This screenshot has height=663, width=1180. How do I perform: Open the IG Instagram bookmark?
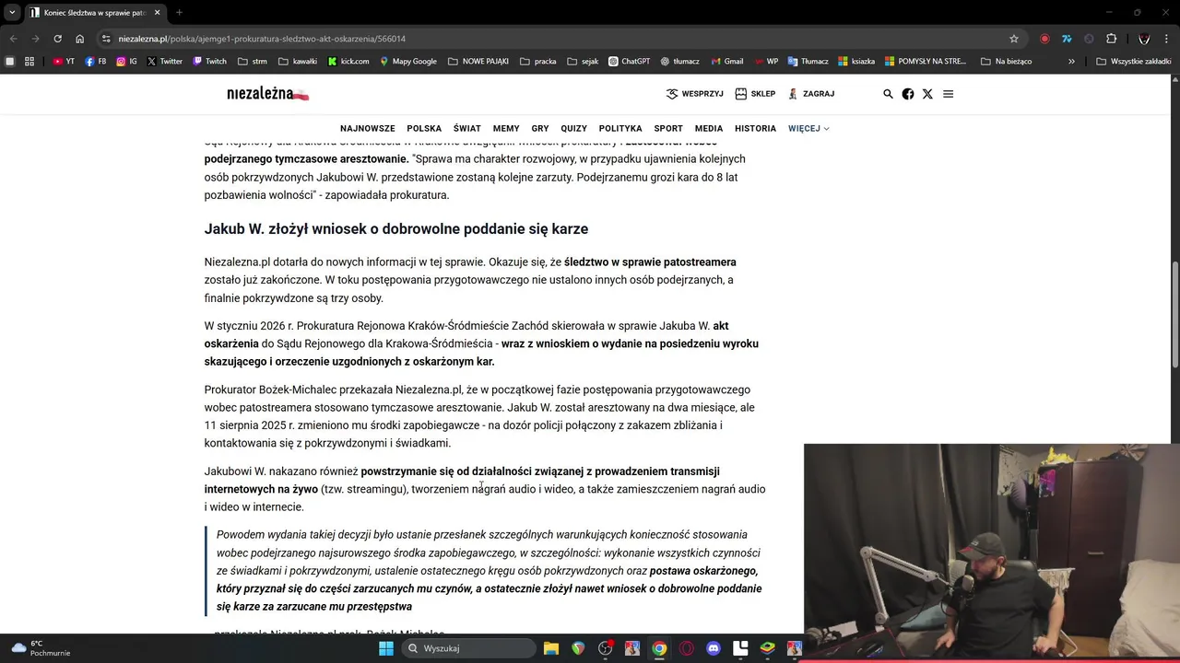pyautogui.click(x=126, y=62)
